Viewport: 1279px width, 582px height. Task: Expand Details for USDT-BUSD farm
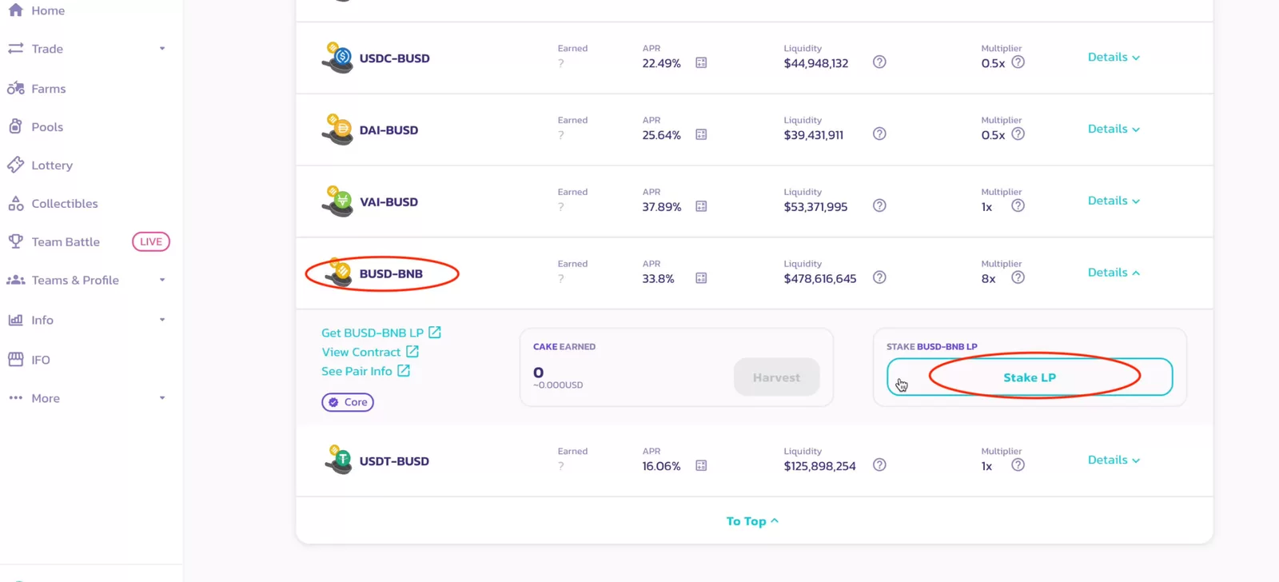click(1114, 460)
